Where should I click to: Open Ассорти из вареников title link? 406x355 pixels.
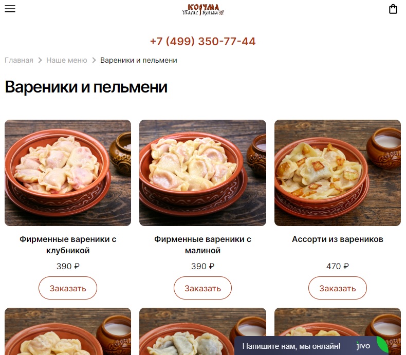click(x=338, y=239)
